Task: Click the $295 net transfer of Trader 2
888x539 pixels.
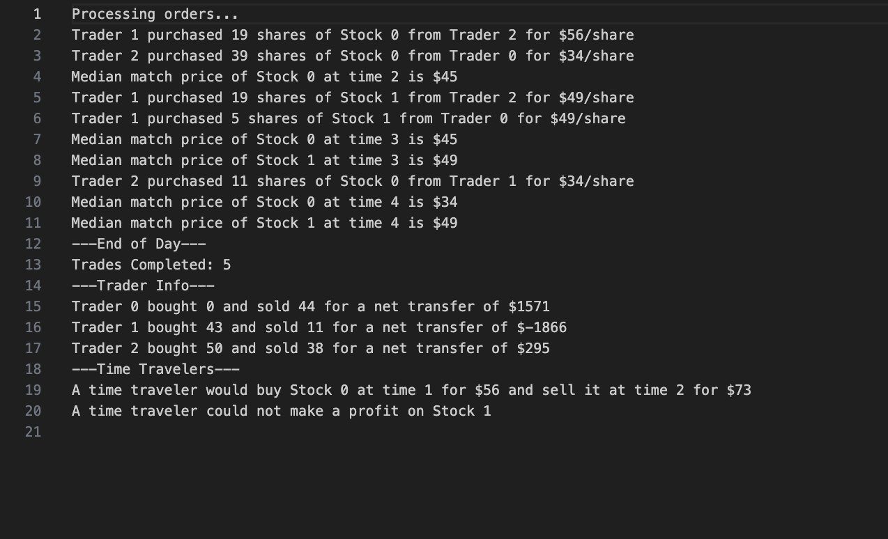Action: (x=533, y=348)
